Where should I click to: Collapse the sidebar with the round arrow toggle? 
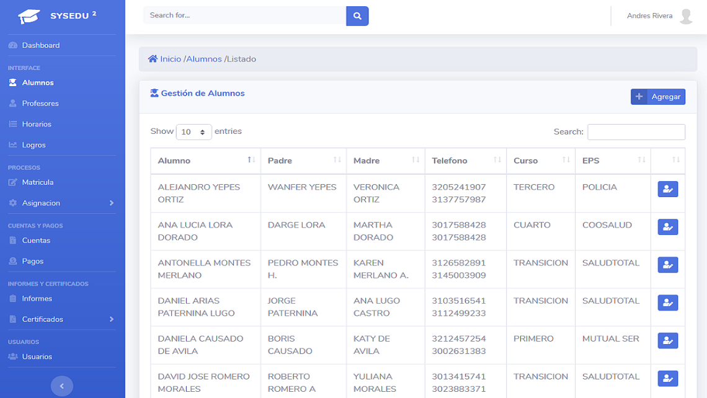click(x=61, y=386)
